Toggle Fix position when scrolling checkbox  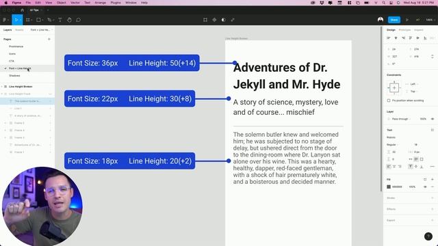coord(389,100)
